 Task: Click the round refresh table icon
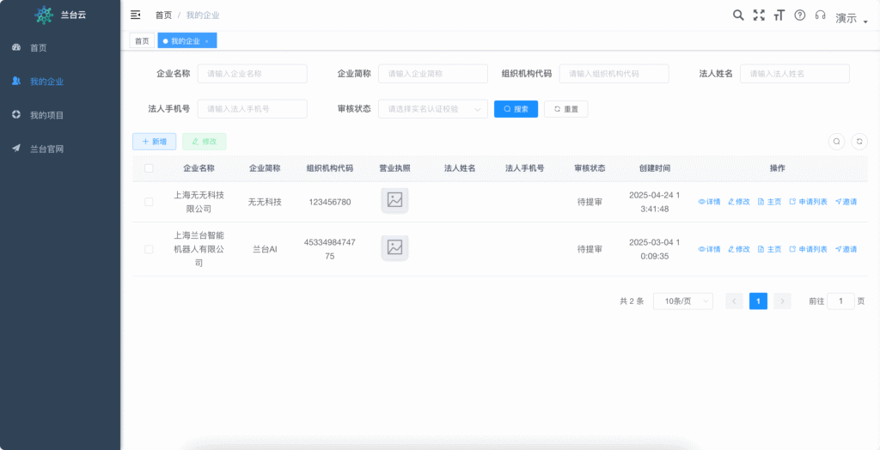(859, 142)
